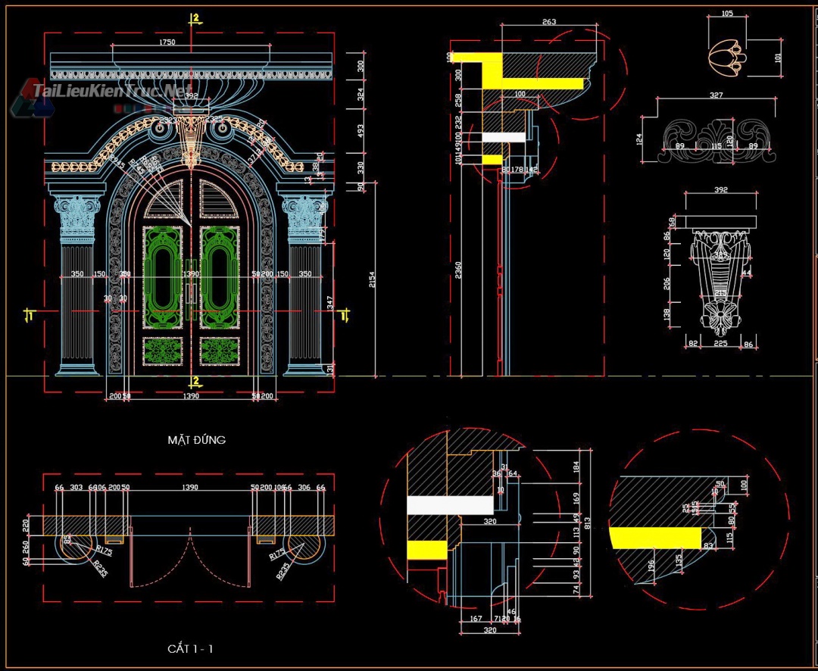The image size is (818, 671).
Task: Select the top section marker 2
Action: tap(195, 17)
